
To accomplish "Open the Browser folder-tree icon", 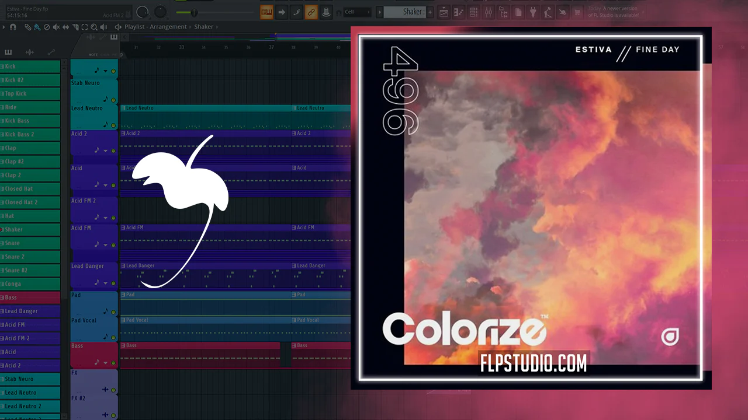I will [x=503, y=12].
